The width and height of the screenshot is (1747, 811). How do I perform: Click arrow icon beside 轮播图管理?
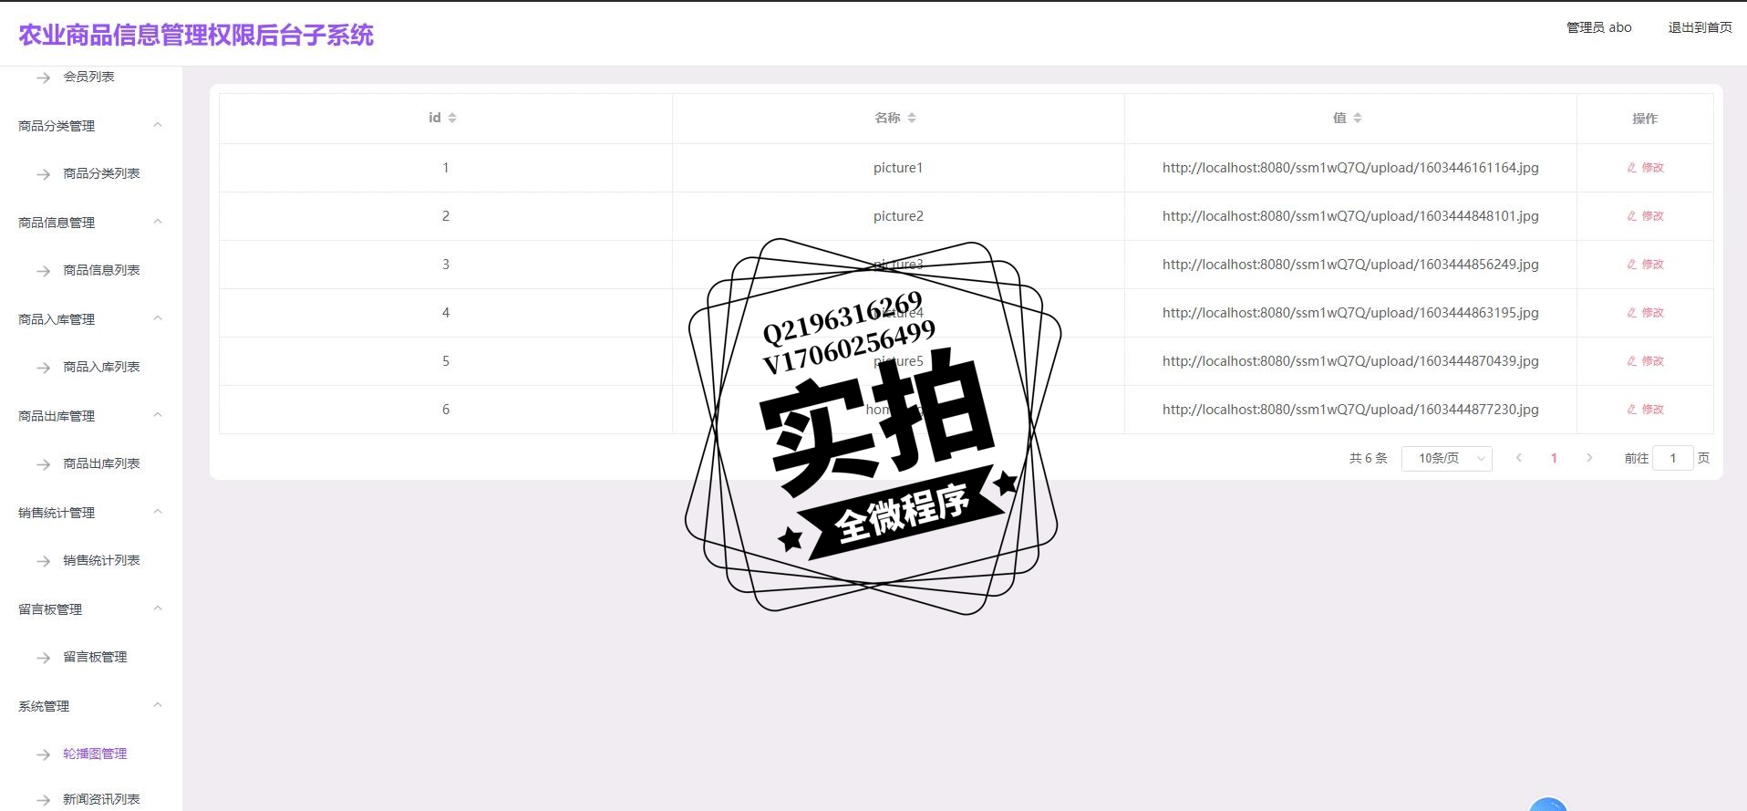[43, 754]
